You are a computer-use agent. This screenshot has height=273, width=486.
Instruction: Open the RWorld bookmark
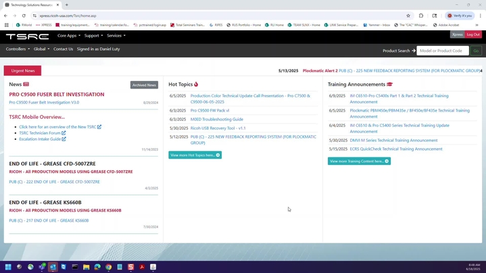point(24,25)
